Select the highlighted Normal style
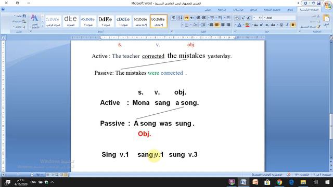333x187 pixels. click(x=158, y=21)
